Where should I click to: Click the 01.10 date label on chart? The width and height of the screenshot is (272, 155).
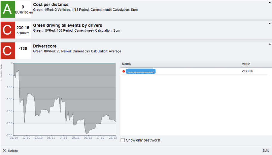tap(14, 138)
